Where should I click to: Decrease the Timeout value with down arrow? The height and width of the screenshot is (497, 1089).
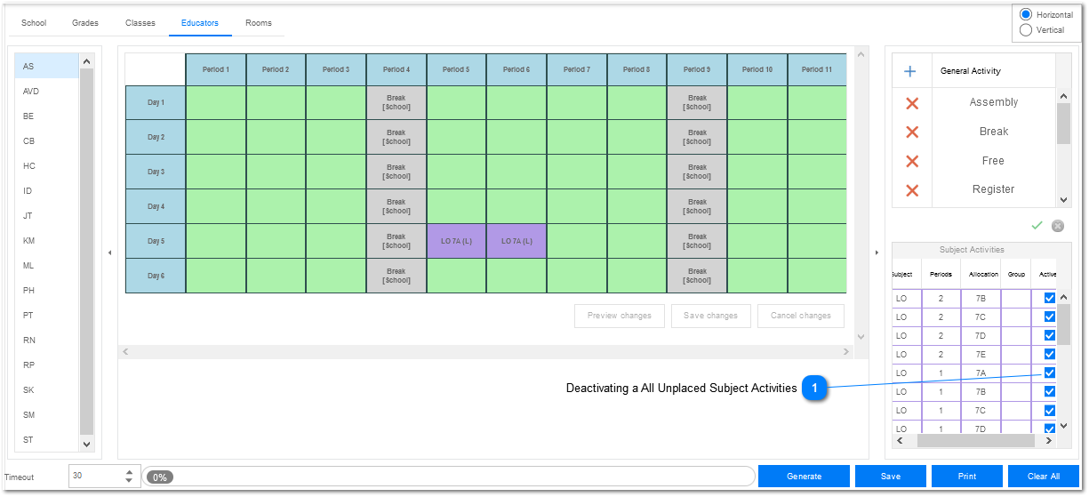(x=129, y=481)
